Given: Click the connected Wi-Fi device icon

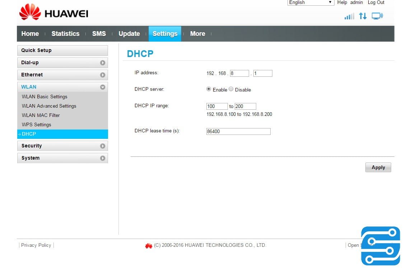Looking at the screenshot, I should pyautogui.click(x=376, y=16).
